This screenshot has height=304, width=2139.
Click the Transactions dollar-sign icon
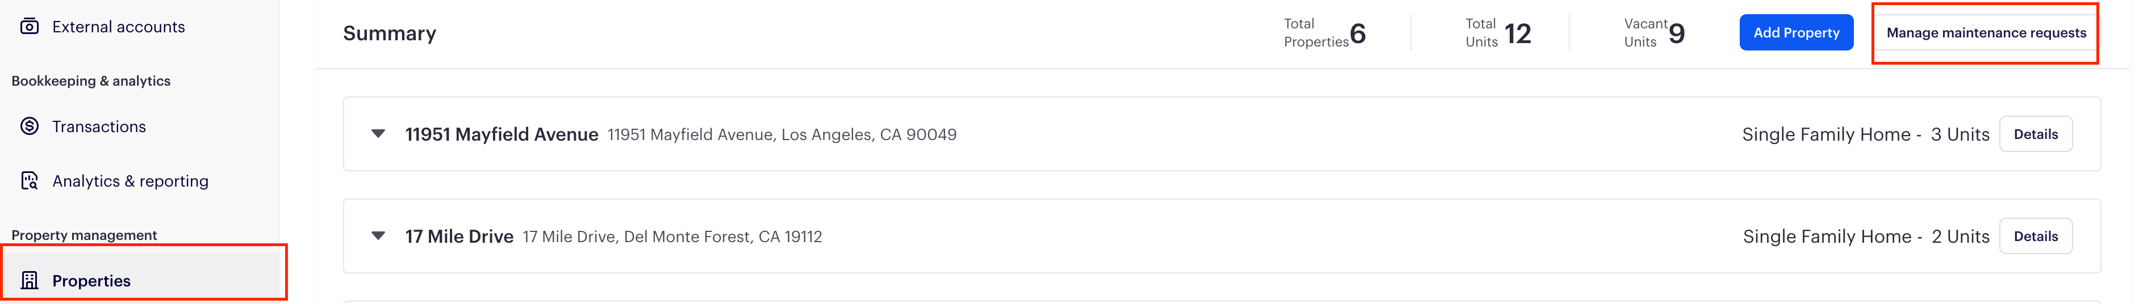pyautogui.click(x=30, y=126)
